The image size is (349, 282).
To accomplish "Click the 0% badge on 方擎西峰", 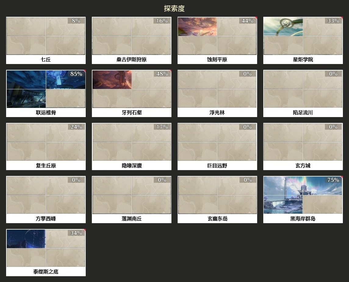I will (x=76, y=180).
